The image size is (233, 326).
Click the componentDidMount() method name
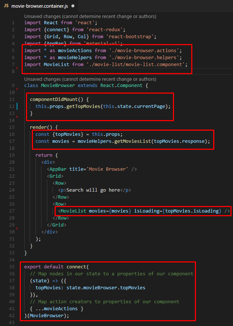click(x=56, y=99)
